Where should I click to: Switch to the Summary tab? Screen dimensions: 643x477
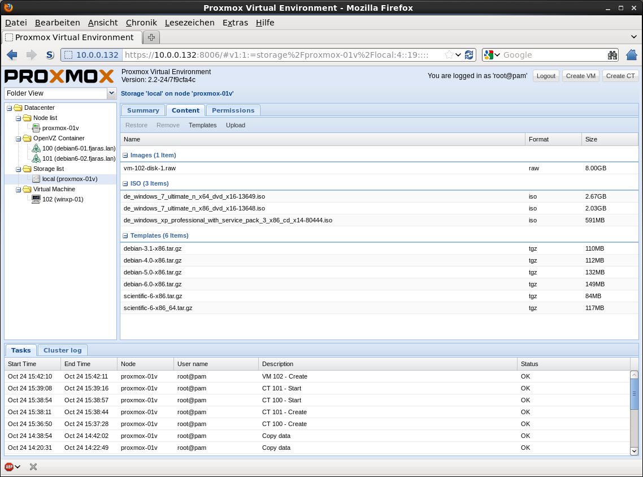pos(143,110)
